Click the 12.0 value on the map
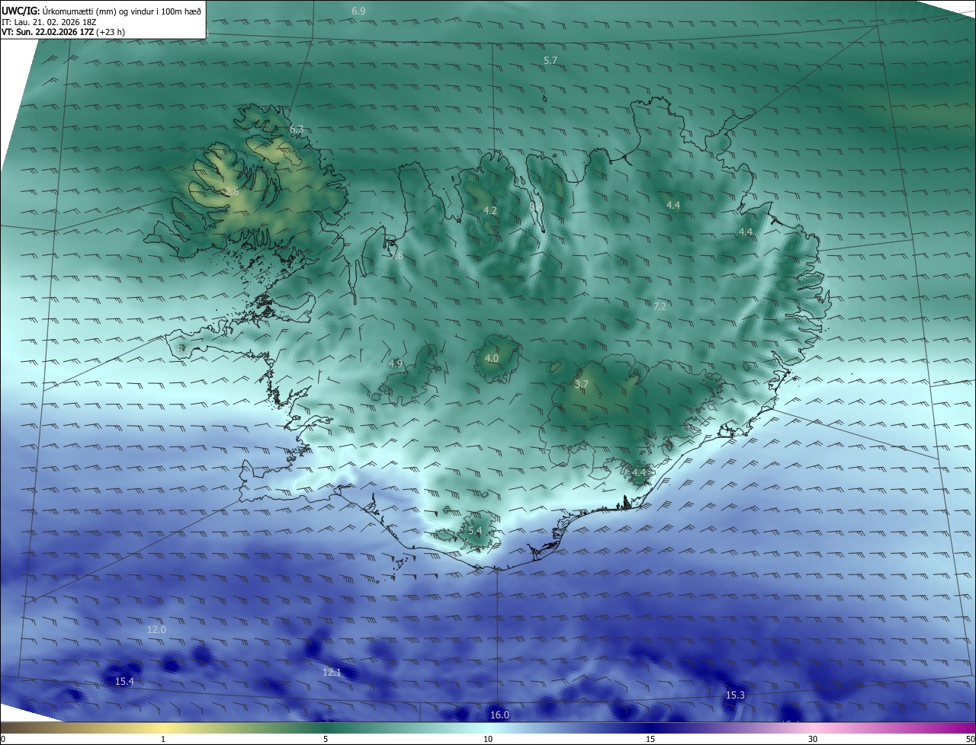976x745 pixels. click(156, 630)
